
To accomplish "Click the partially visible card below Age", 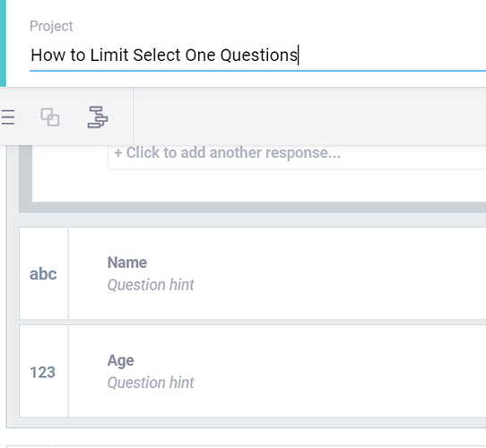I will [x=246, y=447].
